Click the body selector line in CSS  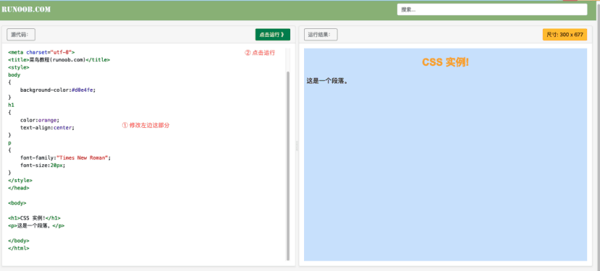(14, 75)
